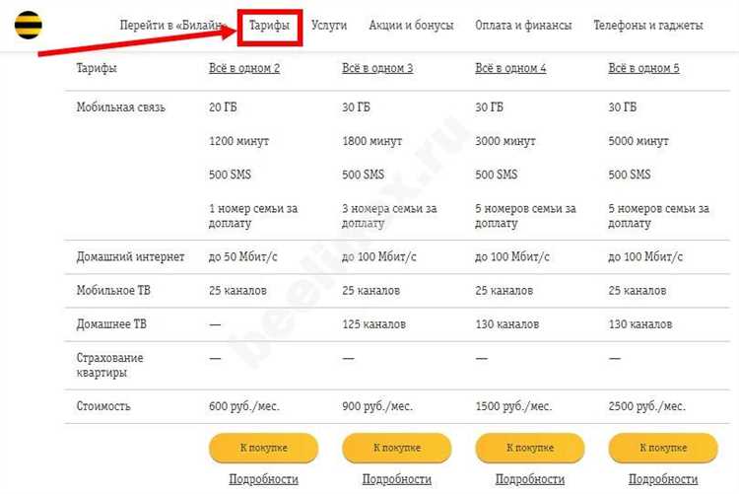Click К покупке under 900 руб./мес.

coord(397,448)
